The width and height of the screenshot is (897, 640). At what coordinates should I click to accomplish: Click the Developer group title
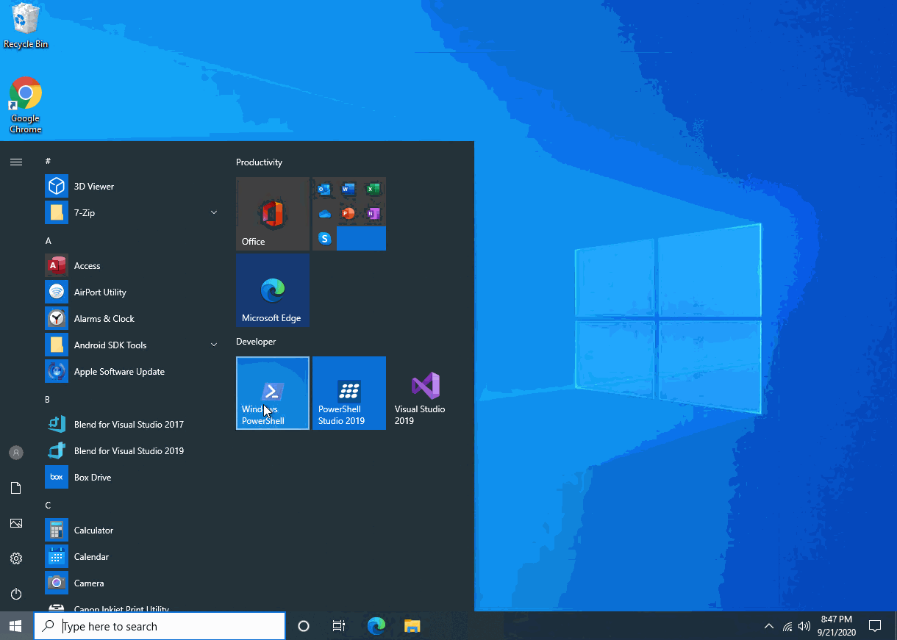click(x=256, y=342)
